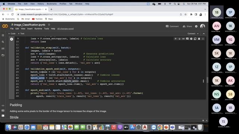Screen dimensions: 239x134
Task: Expand the Chrome tab search chevron
Action: pyautogui.click(x=205, y=9)
